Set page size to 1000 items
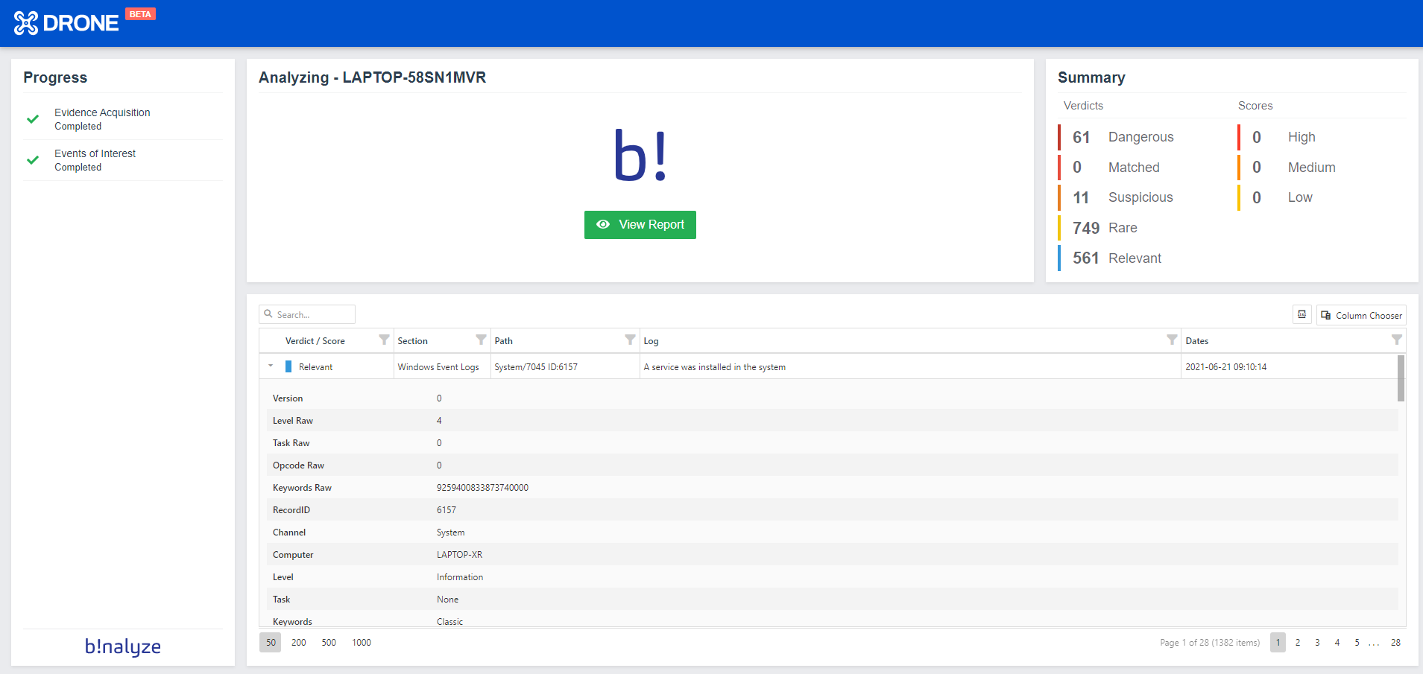The image size is (1423, 674). [362, 643]
